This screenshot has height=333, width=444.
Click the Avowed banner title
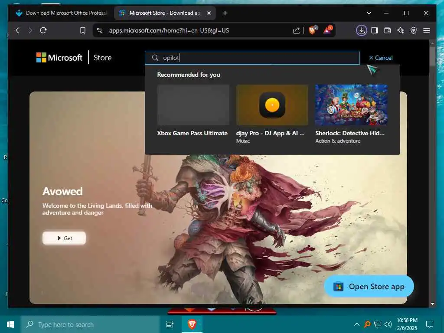pyautogui.click(x=62, y=191)
